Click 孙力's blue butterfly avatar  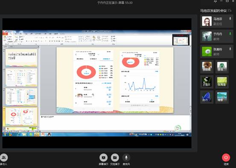(207, 97)
